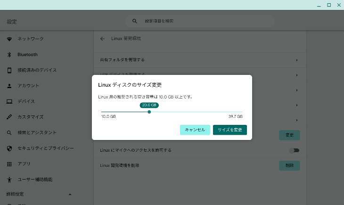Click the Wi-Fi network icon in sidebar
This screenshot has height=205, width=344.
(x=9, y=39)
